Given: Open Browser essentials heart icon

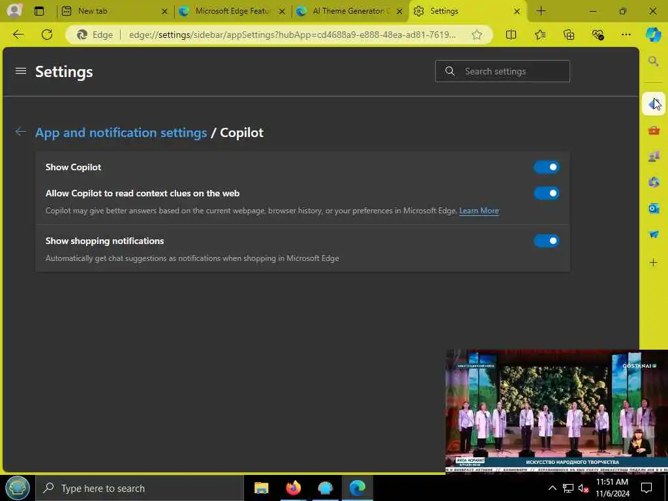Looking at the screenshot, I should coord(598,35).
